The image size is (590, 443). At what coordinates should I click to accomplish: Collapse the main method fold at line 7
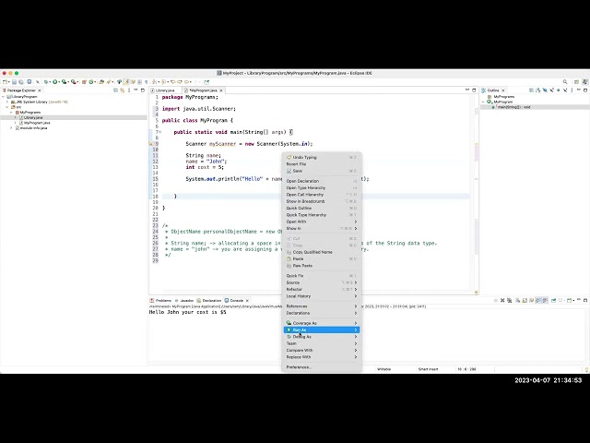pos(159,132)
